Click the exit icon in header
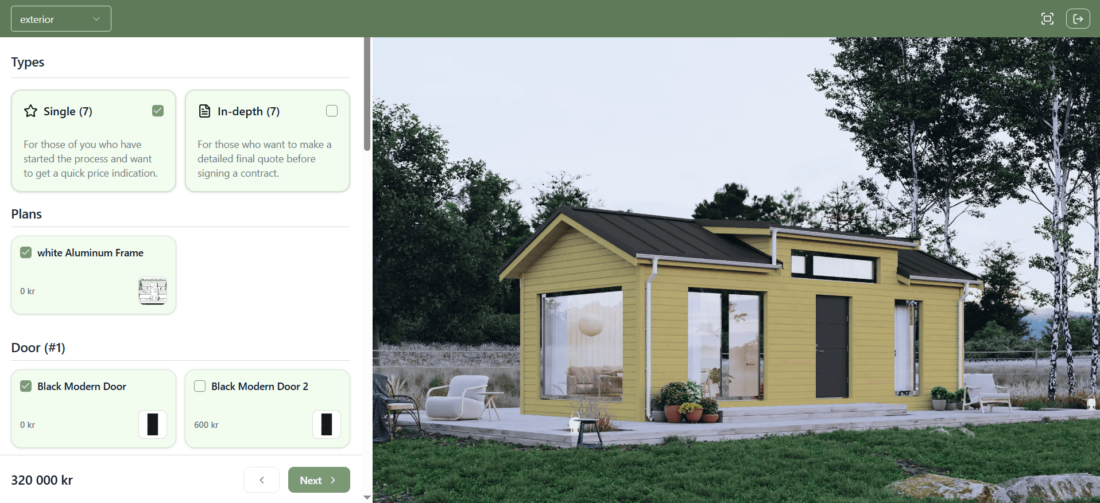 click(x=1078, y=19)
